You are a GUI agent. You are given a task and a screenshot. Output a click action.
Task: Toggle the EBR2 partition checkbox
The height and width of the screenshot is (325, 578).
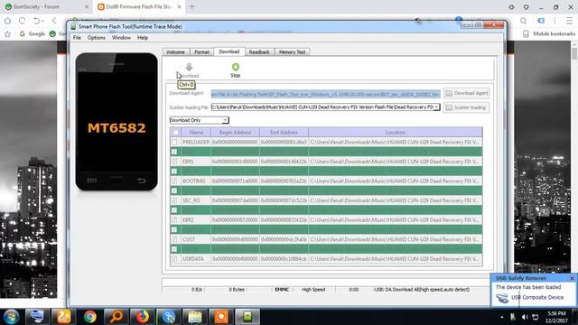coord(174,220)
